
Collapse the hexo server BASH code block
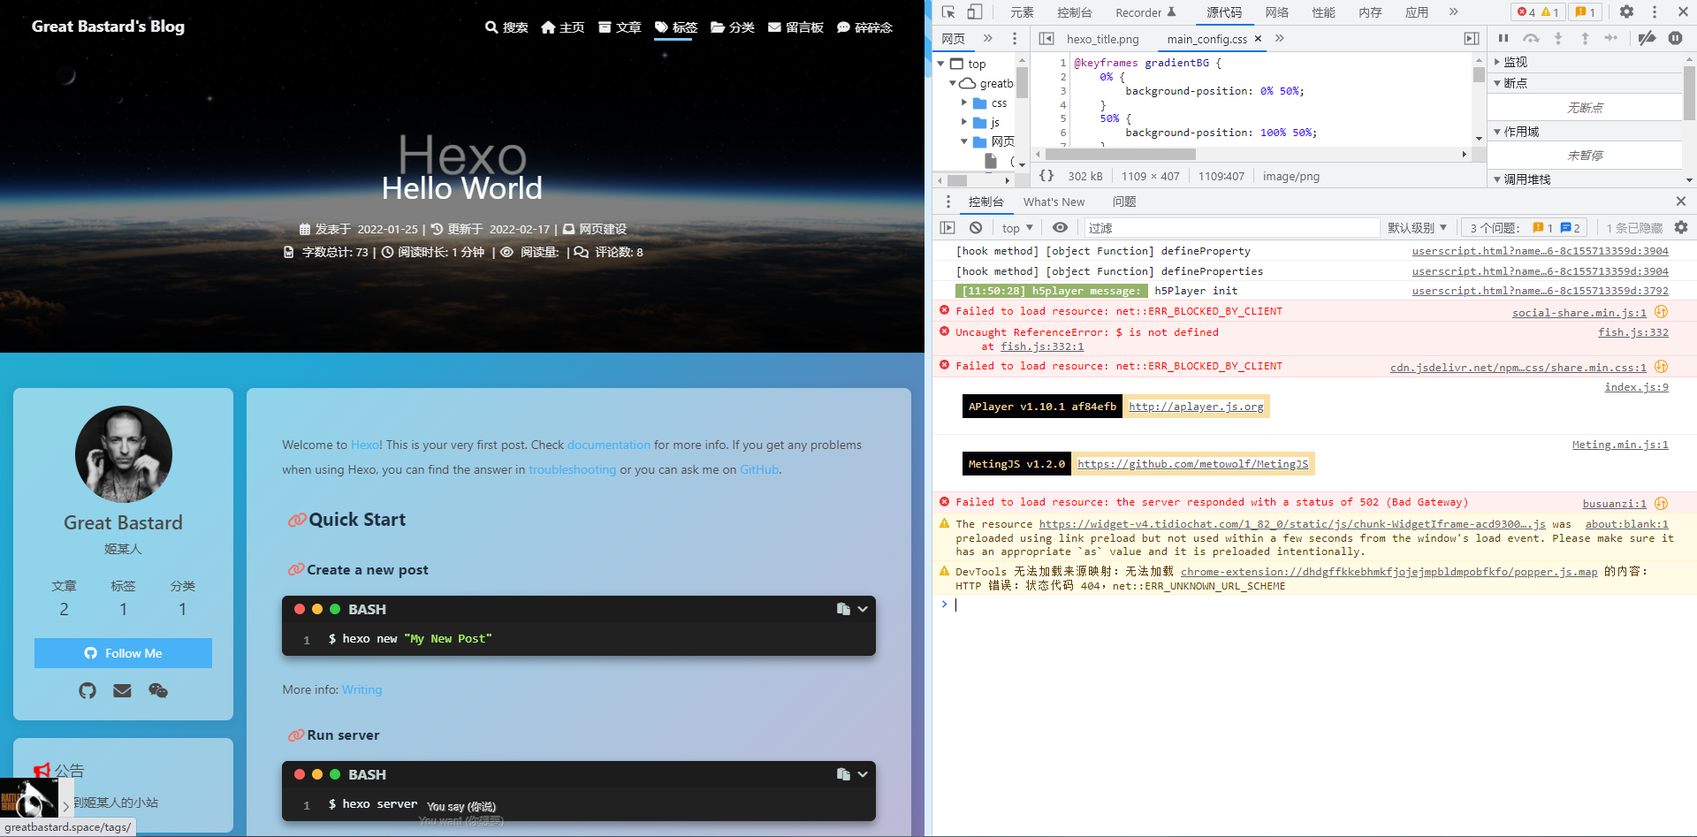tap(863, 774)
